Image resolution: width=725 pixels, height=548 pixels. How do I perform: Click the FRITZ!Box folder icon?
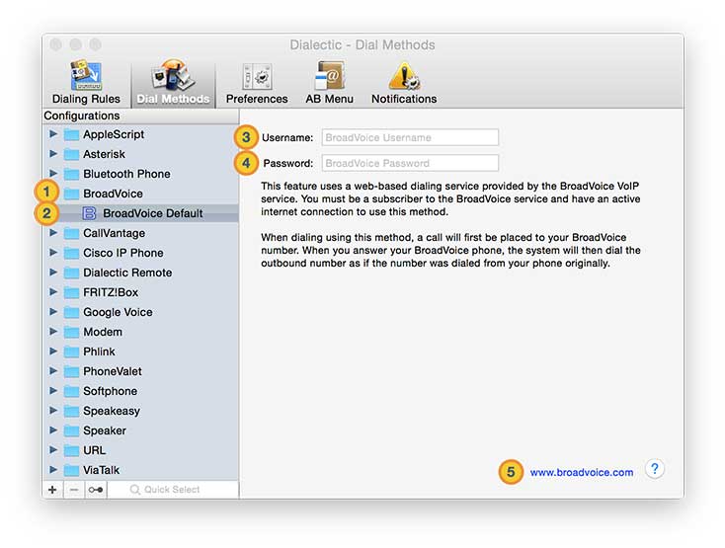(71, 293)
